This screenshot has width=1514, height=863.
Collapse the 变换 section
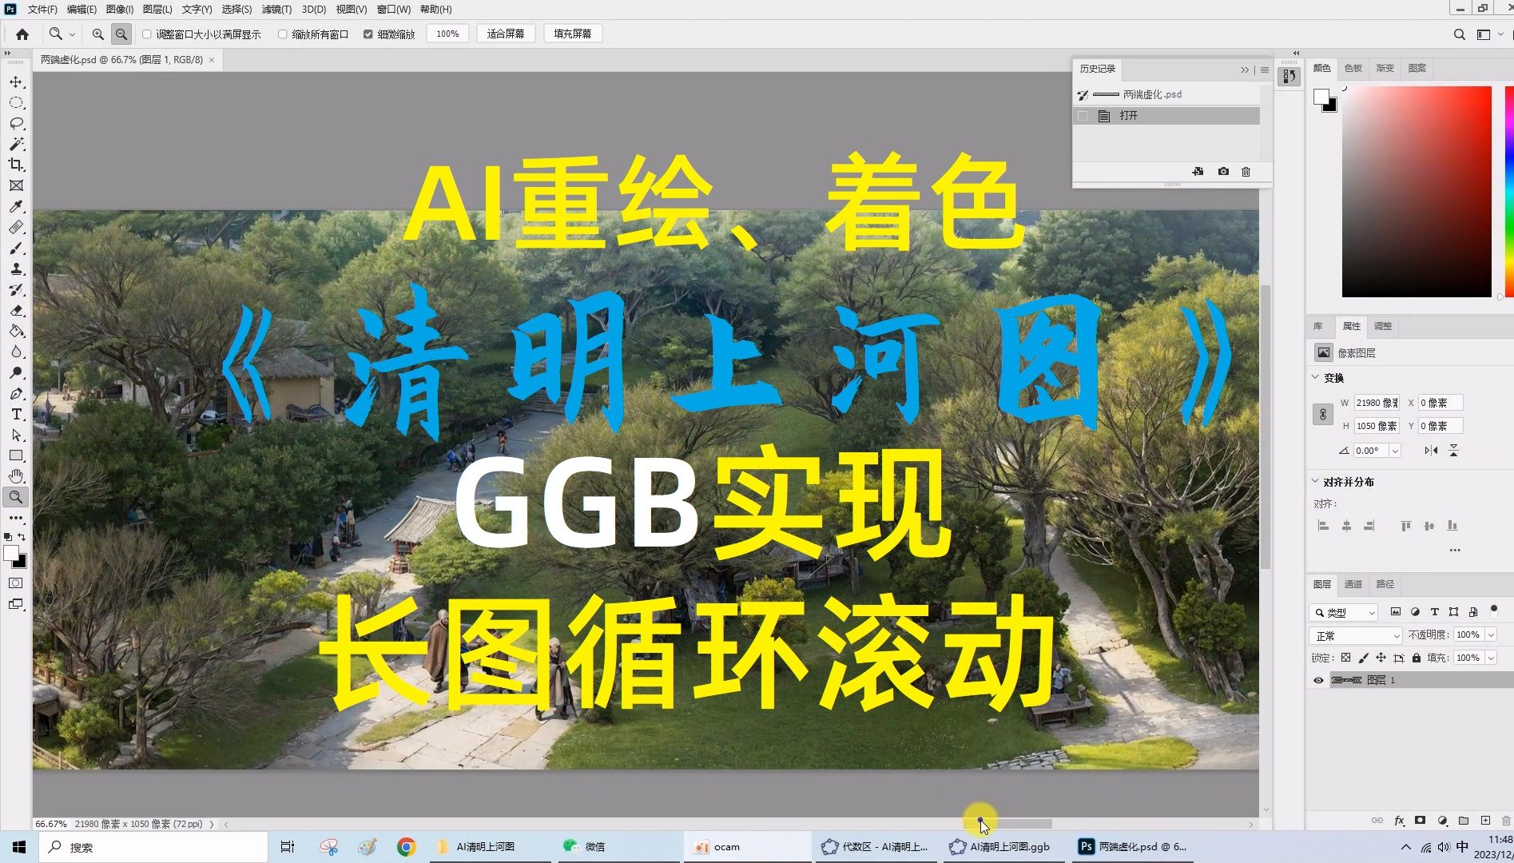pyautogui.click(x=1316, y=377)
